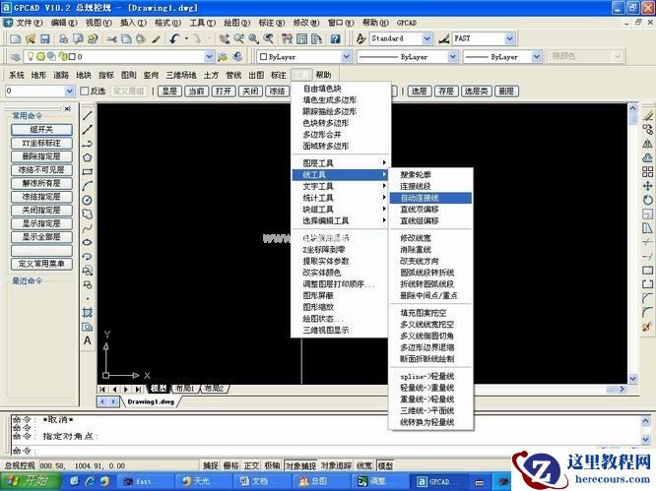Toggle 模型 model space in status bar

[385, 465]
